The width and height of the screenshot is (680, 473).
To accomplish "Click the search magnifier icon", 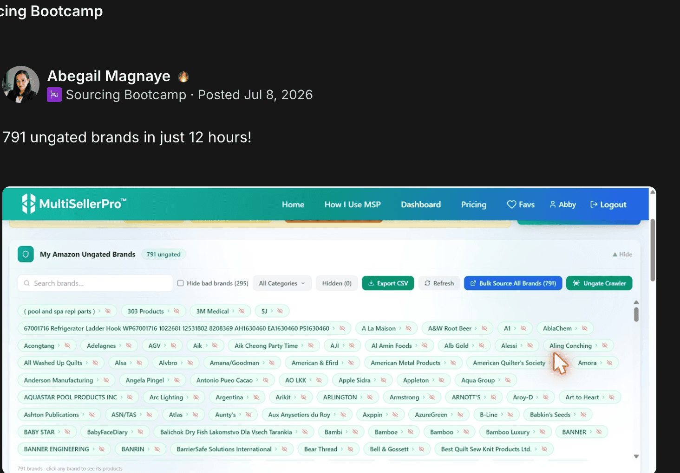I will click(26, 283).
